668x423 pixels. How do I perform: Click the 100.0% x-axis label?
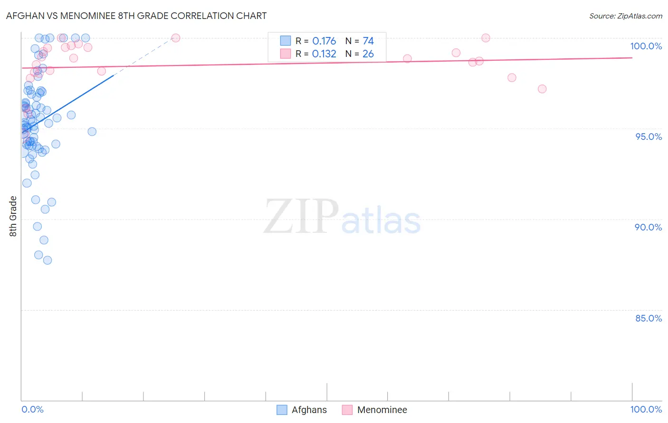[646, 409]
